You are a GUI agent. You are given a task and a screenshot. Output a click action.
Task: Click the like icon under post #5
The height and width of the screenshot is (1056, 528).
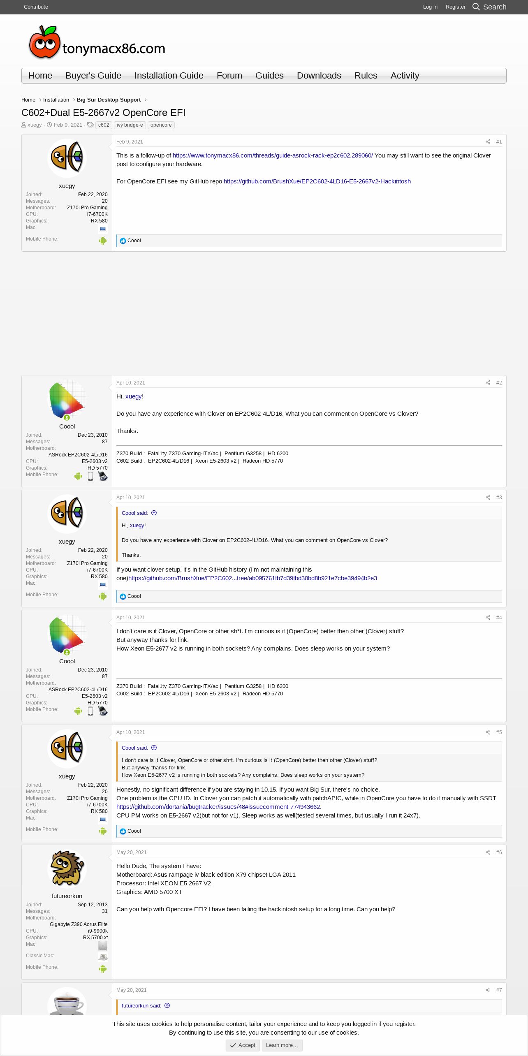coord(123,831)
